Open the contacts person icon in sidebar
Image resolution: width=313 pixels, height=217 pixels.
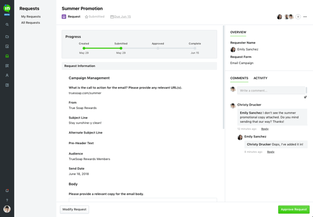(x=7, y=76)
